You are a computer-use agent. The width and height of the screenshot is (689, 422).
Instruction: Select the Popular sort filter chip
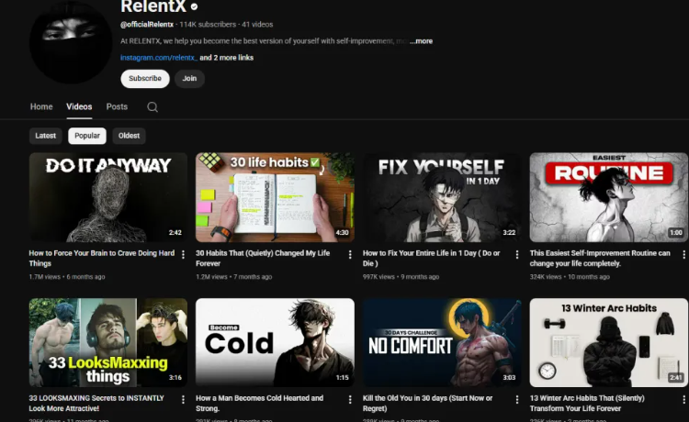pos(87,136)
